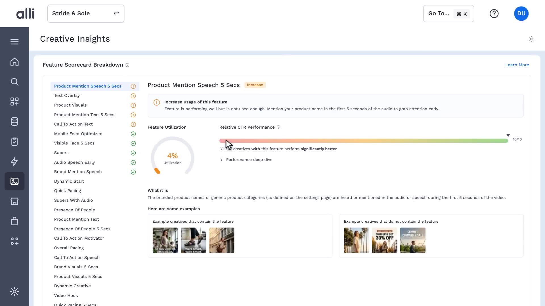The width and height of the screenshot is (545, 306).
Task: Open the storefront sidebar icon
Action: point(14,201)
